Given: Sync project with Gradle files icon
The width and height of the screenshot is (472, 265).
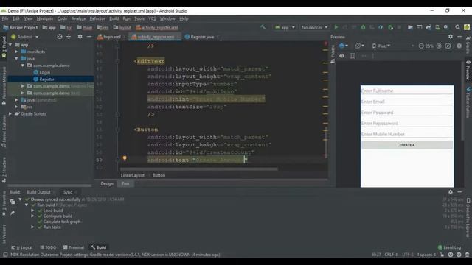Looking at the screenshot, I should 428,27.
